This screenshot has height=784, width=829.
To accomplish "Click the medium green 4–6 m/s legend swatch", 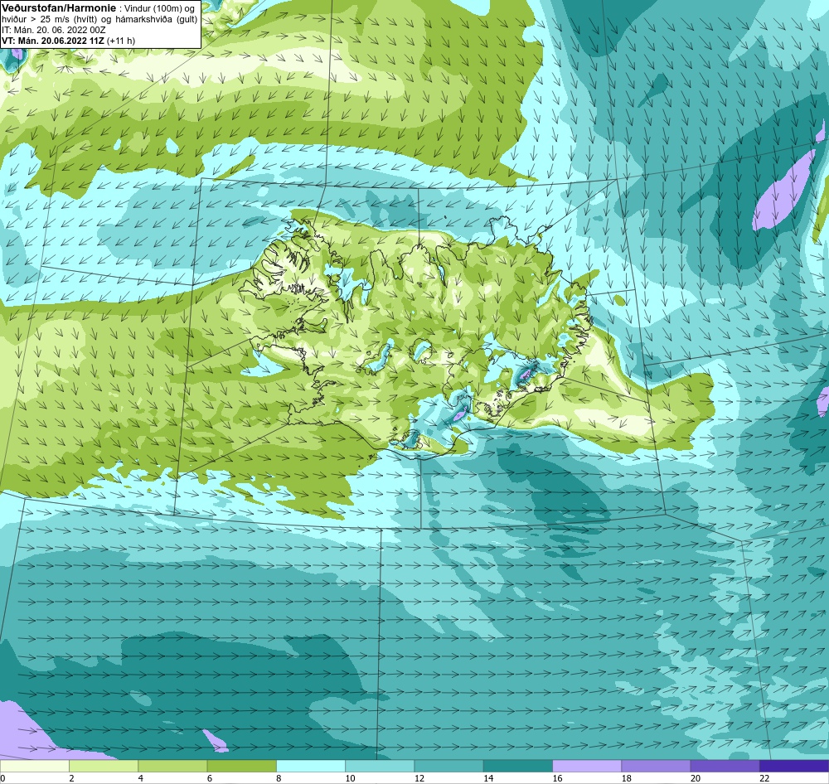I will [x=173, y=766].
